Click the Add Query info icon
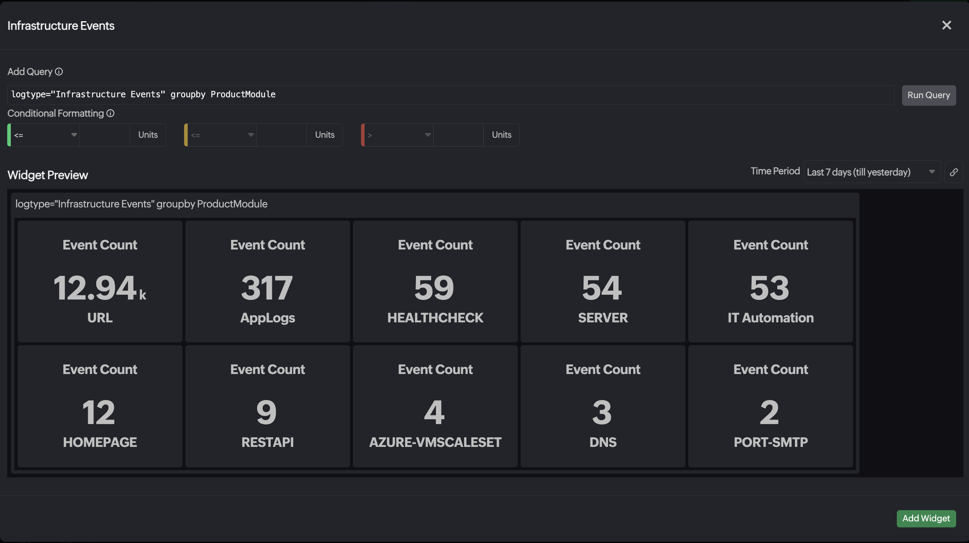The width and height of the screenshot is (969, 543). point(59,72)
